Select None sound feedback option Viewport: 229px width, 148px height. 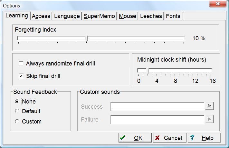[x=17, y=101]
